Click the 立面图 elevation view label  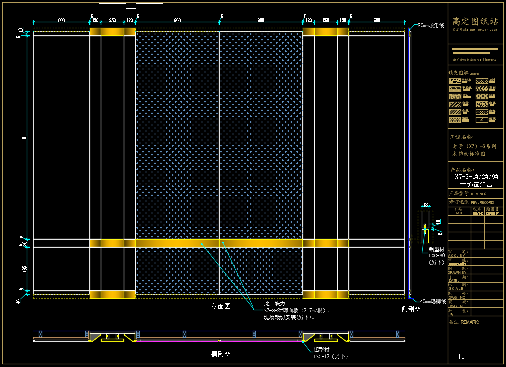pos(221,307)
